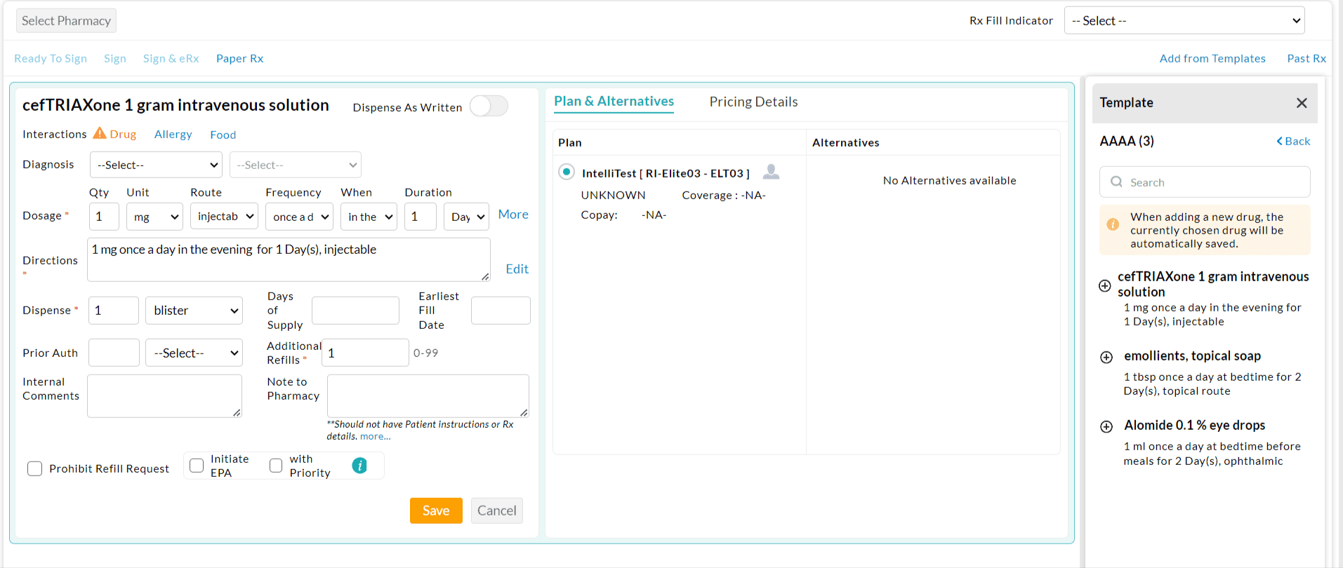Check the Prohibit Refill Request checkbox

click(34, 468)
